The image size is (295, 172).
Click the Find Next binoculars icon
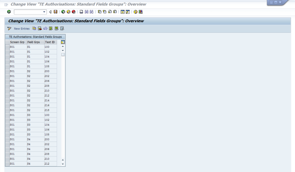click(x=91, y=12)
